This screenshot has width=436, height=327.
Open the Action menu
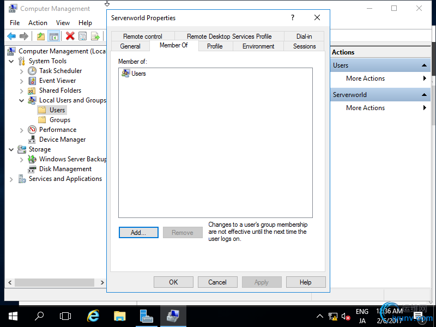click(38, 23)
